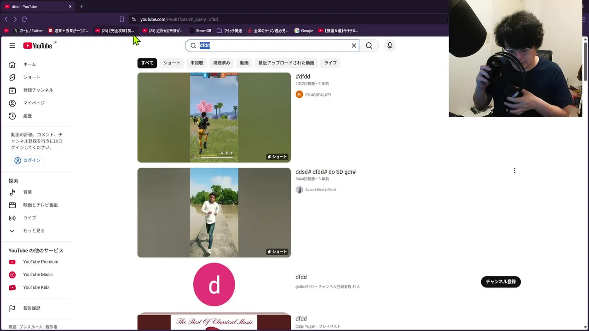Go forward with the browser forward arrow

(15, 19)
